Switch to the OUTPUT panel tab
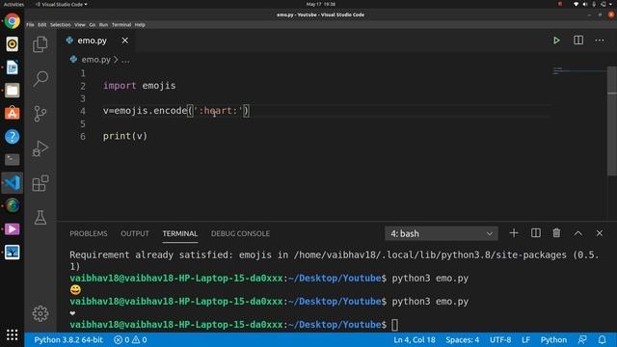This screenshot has height=347, width=617. tap(135, 233)
